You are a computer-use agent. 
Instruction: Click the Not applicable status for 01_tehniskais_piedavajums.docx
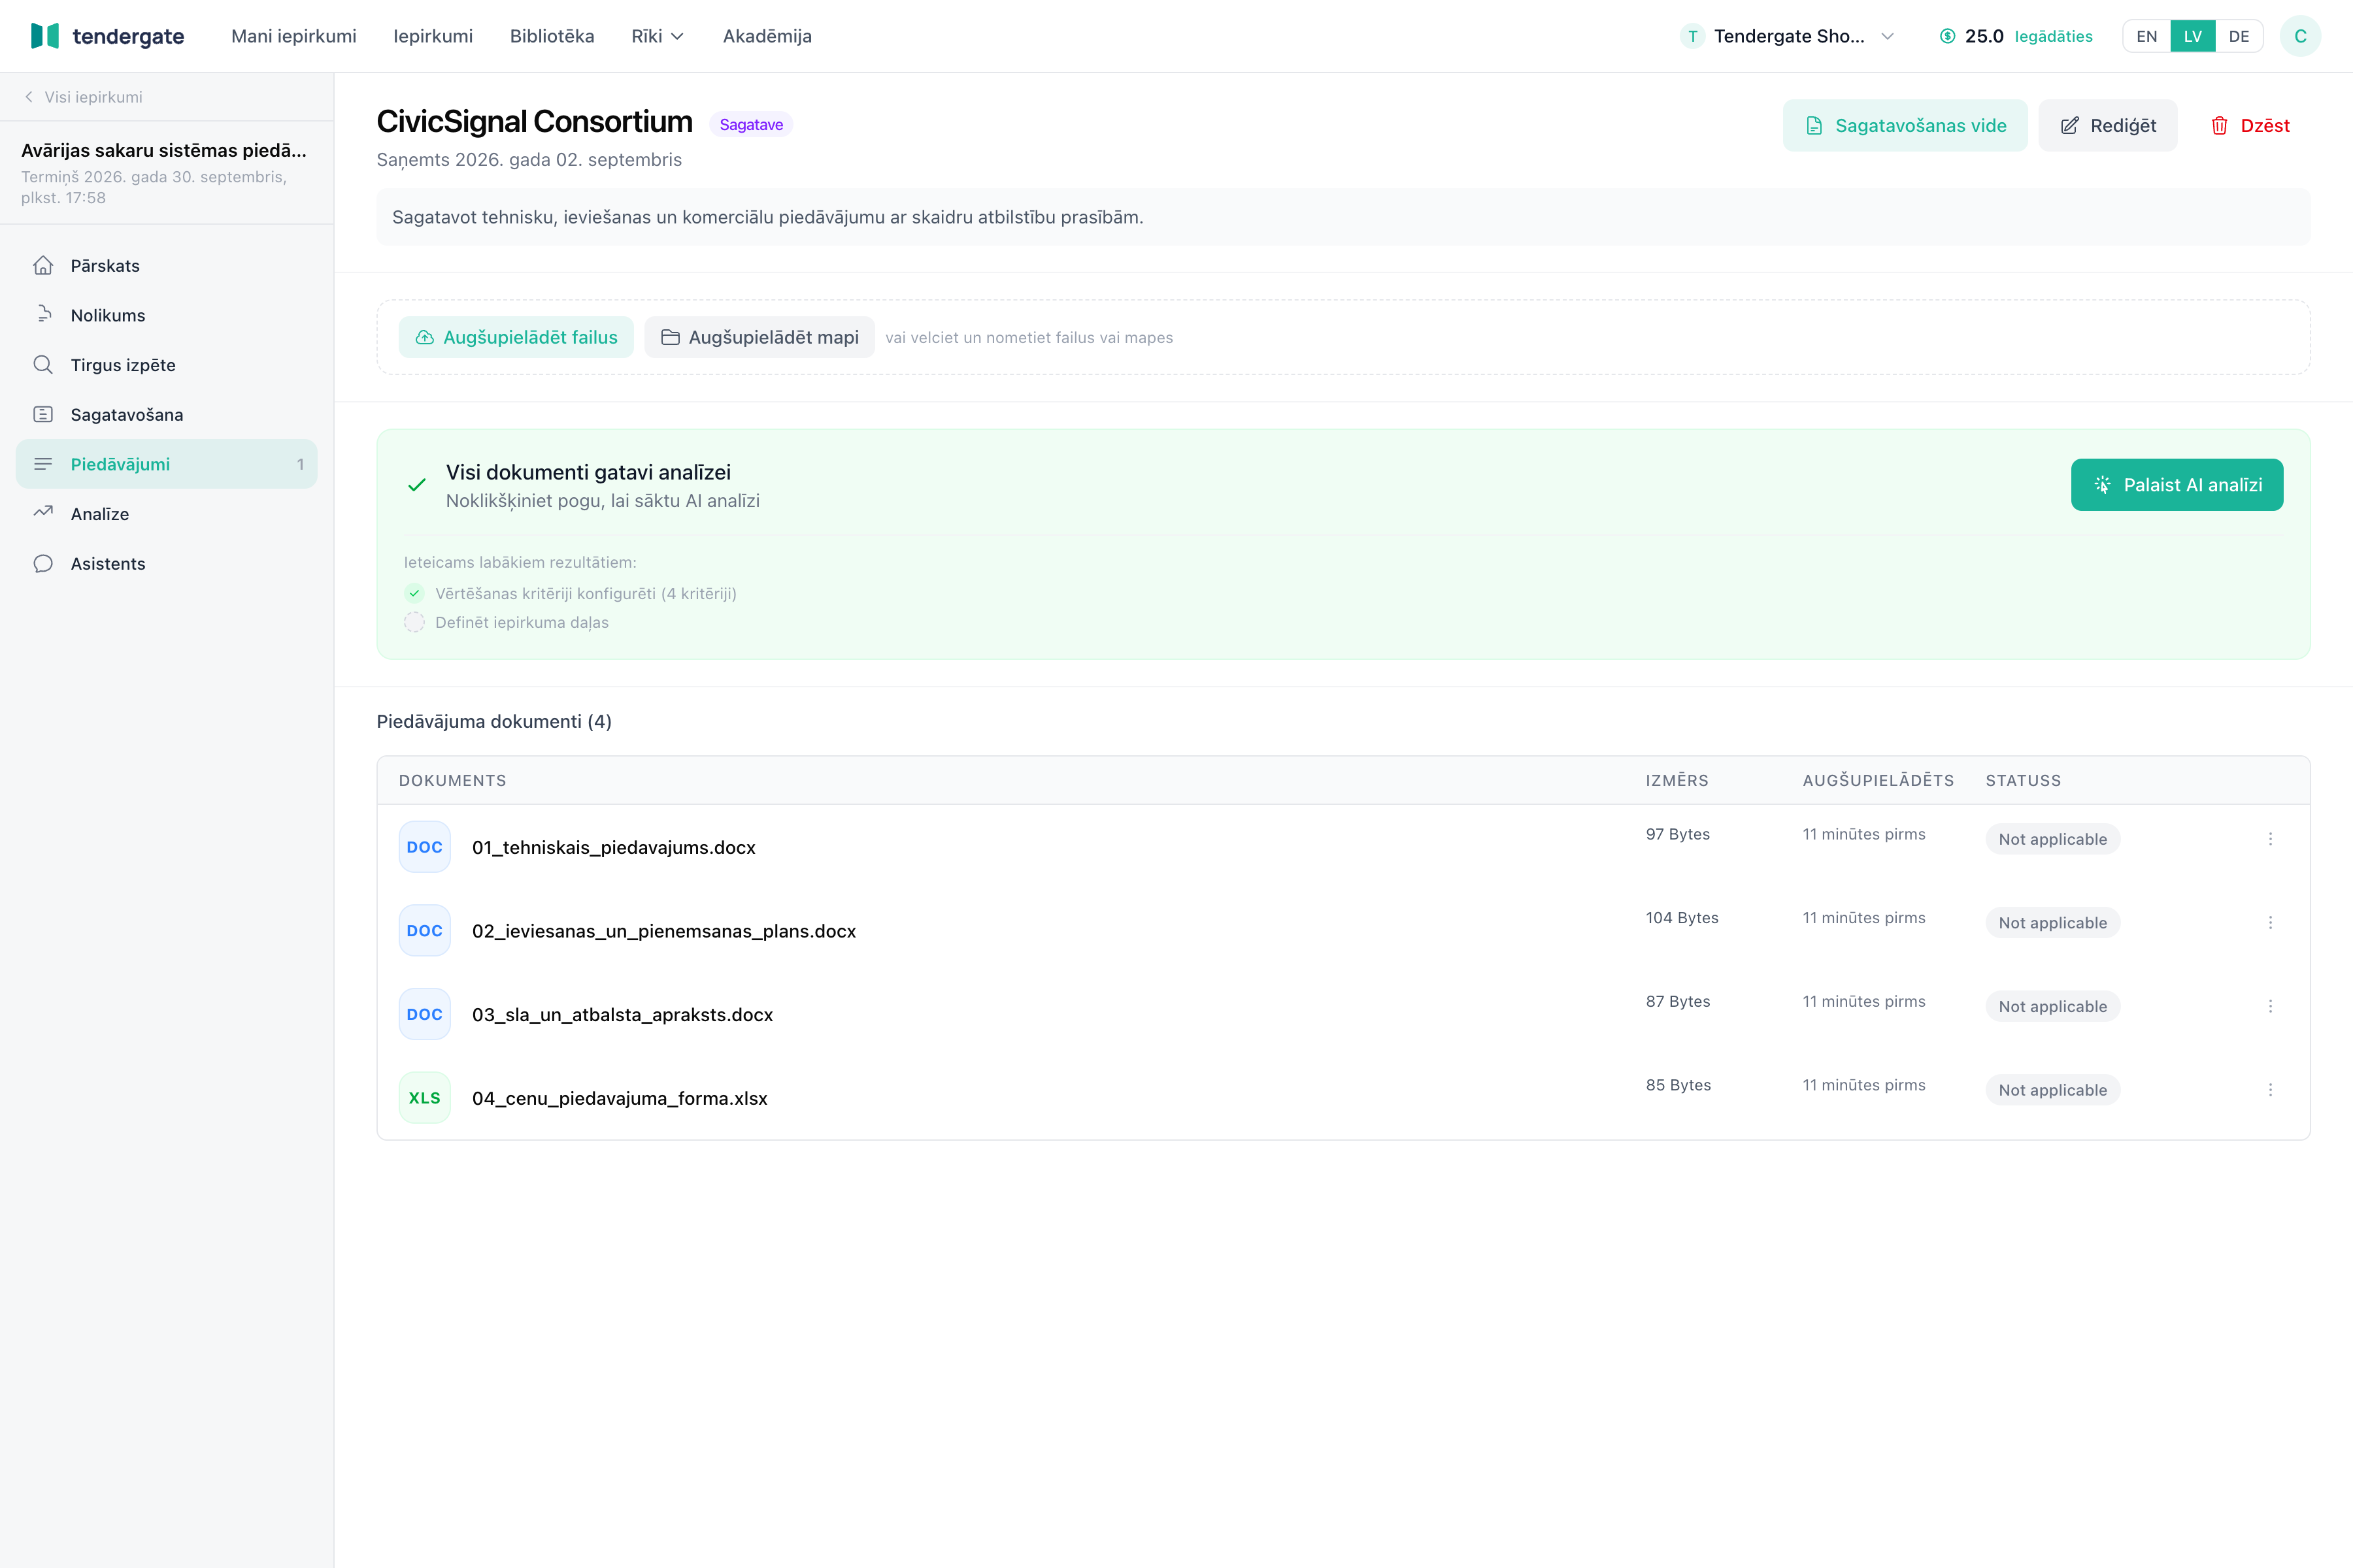[2053, 839]
